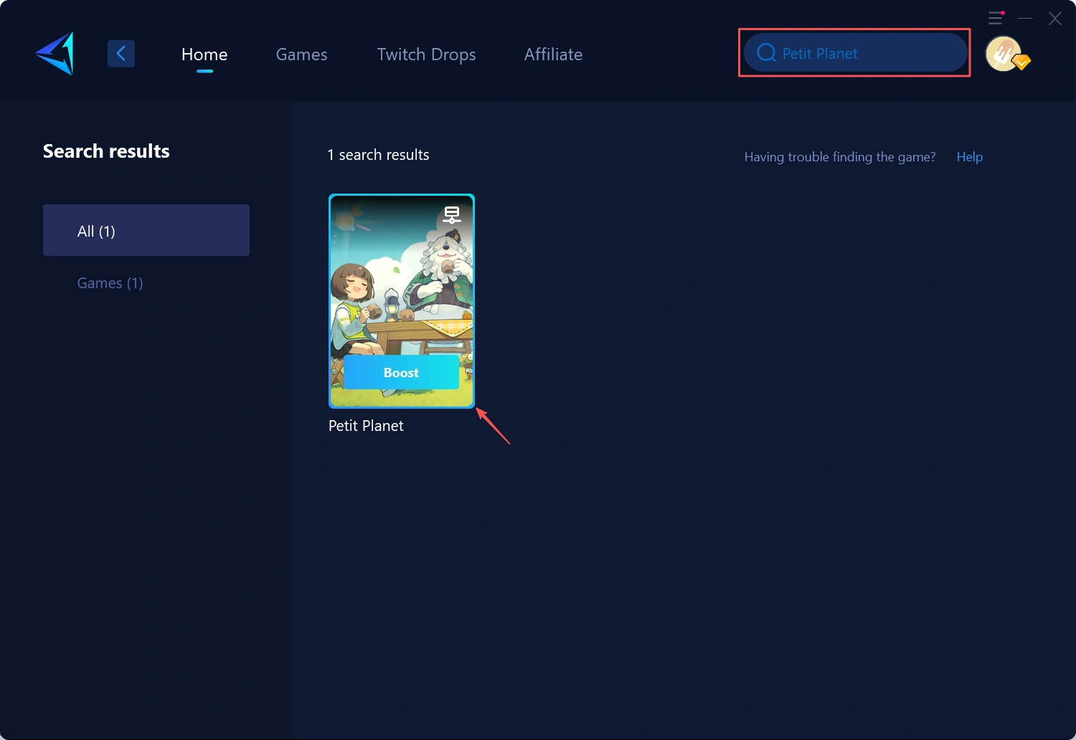Click the server icon on Petit Planet card

(x=451, y=214)
